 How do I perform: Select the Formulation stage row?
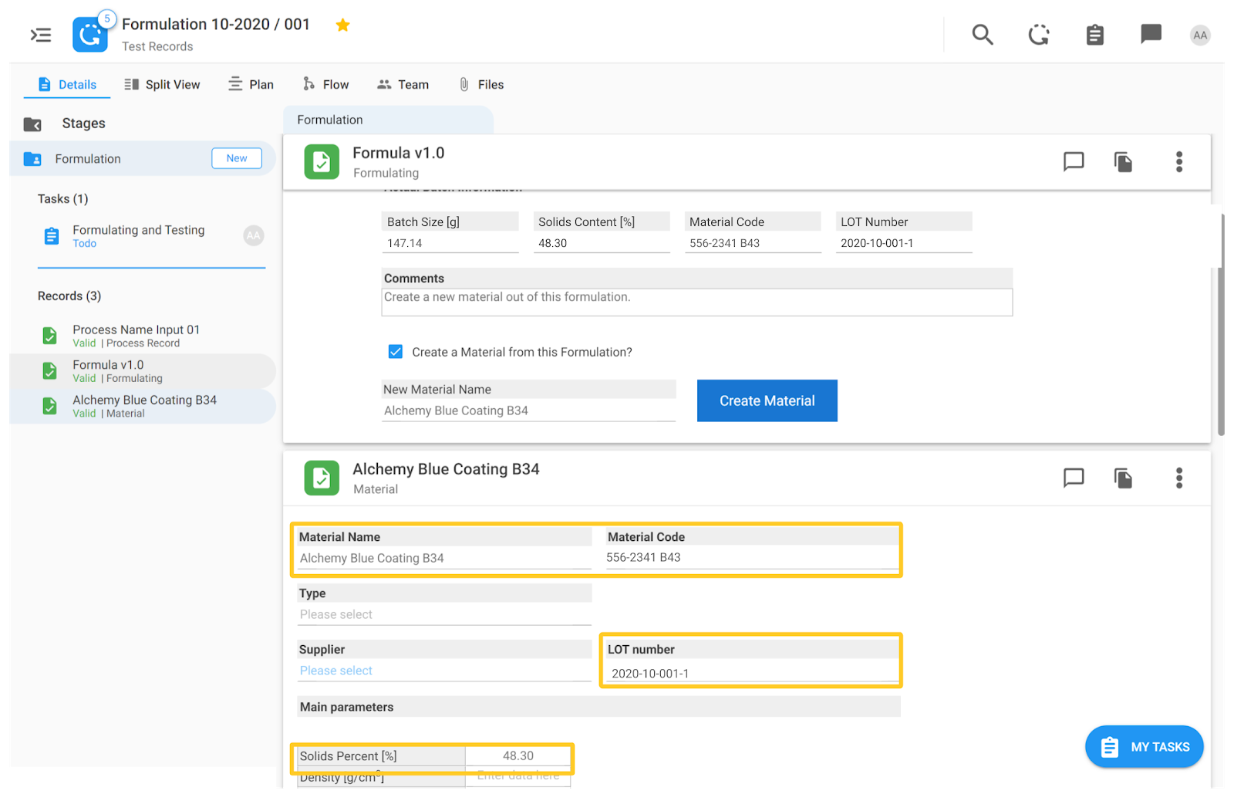[143, 158]
